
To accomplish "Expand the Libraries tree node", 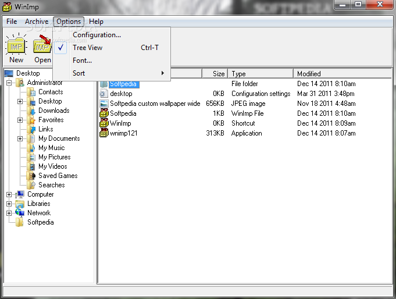I will coord(9,204).
